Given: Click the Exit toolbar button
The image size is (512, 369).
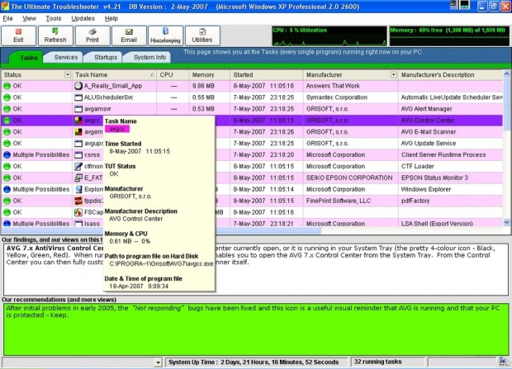Looking at the screenshot, I should point(18,35).
